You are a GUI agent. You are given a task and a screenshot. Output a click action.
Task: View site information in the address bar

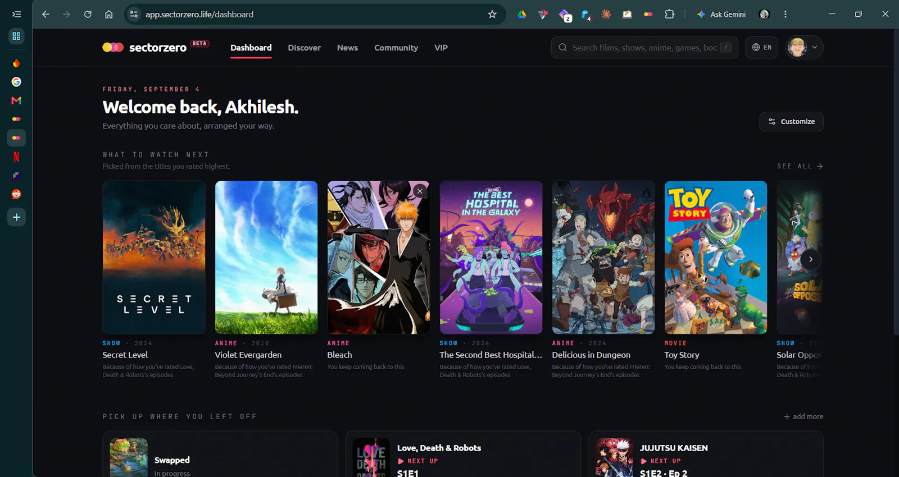tap(134, 14)
